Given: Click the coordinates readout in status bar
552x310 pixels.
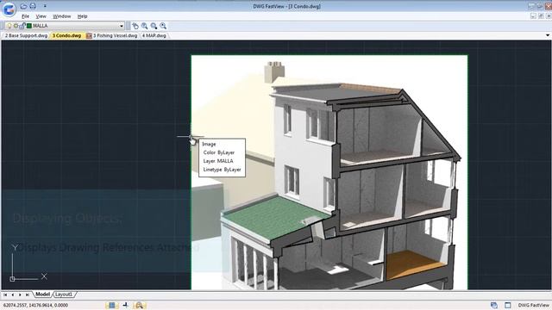Looking at the screenshot, I should pos(35,305).
